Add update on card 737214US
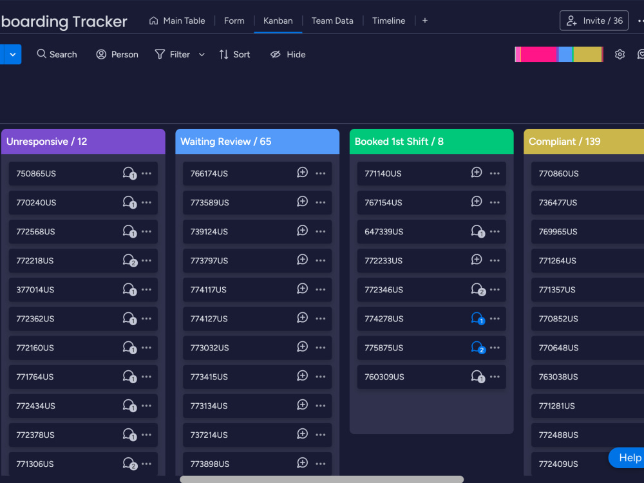Image resolution: width=644 pixels, height=483 pixels. [302, 434]
